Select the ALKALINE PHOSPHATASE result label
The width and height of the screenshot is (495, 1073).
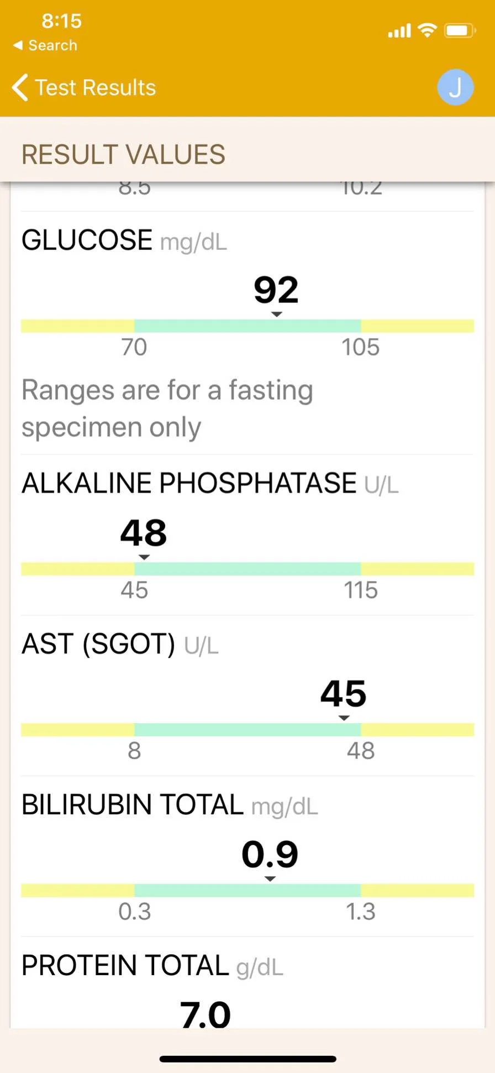(189, 483)
